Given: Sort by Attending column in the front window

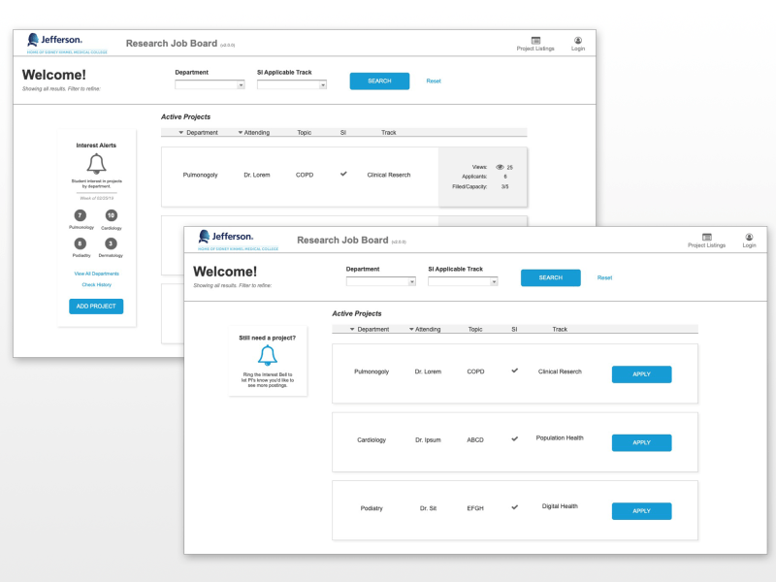Looking at the screenshot, I should (x=425, y=329).
